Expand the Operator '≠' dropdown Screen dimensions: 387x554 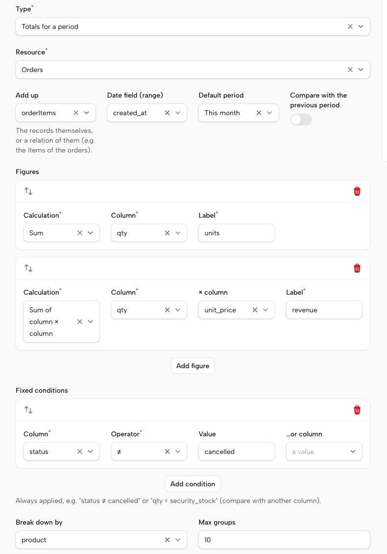(x=178, y=452)
